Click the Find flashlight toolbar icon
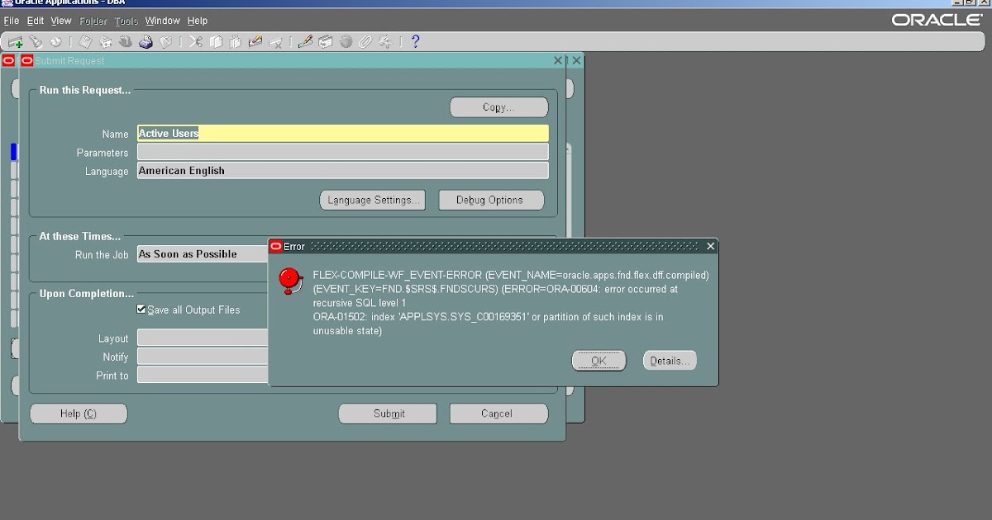 35,42
